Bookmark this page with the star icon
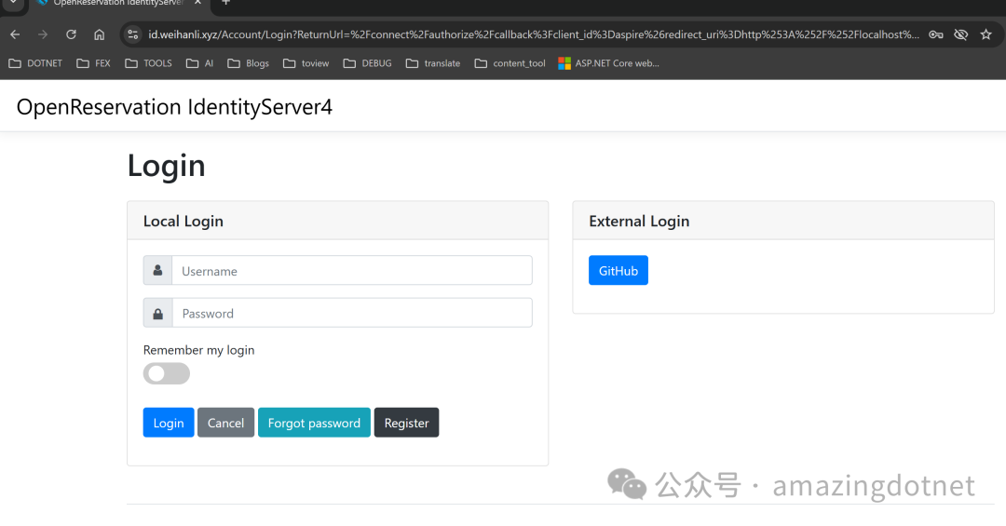Viewport: 1006px width, 526px height. click(x=986, y=34)
